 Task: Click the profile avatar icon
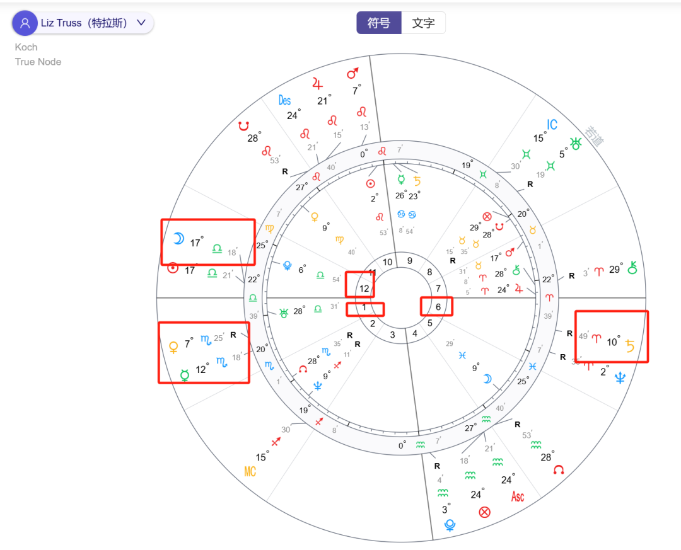(x=25, y=23)
